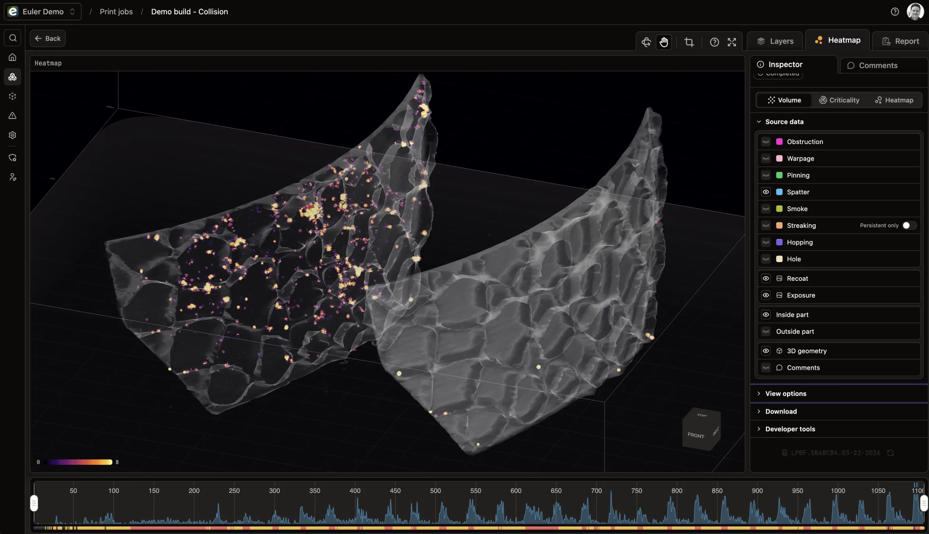Enter fullscreen with expand arrows icon

[732, 42]
